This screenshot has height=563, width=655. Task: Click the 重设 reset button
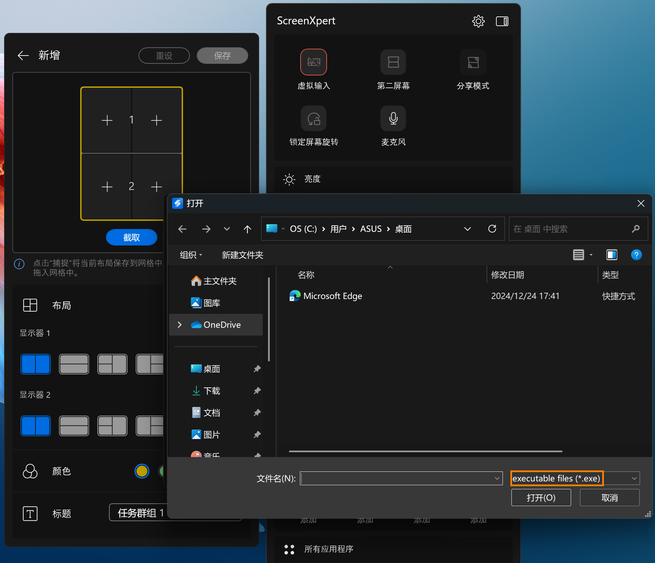tap(164, 56)
